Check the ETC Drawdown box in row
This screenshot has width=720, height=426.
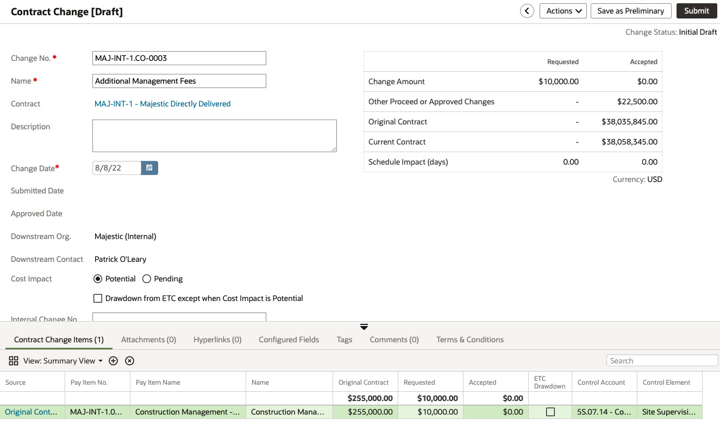[550, 412]
